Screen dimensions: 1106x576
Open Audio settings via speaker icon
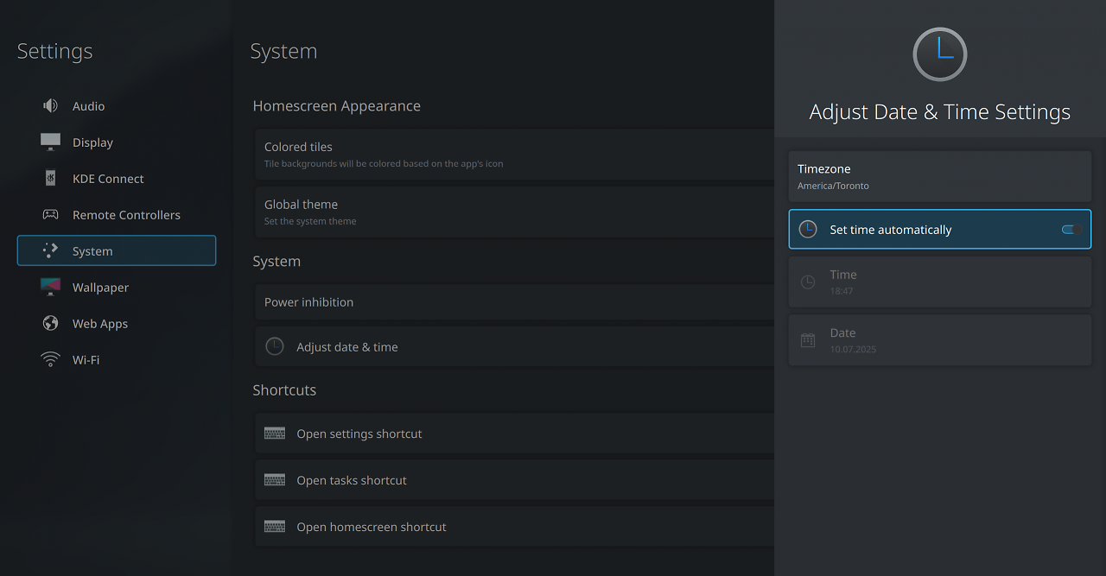coord(50,105)
